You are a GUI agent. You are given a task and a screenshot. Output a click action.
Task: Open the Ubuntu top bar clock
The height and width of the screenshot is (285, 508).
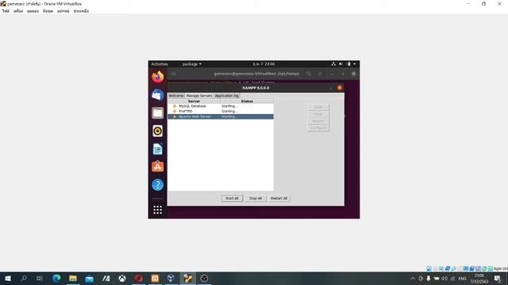pos(264,64)
